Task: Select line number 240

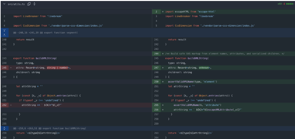Action: [x=5, y=40]
